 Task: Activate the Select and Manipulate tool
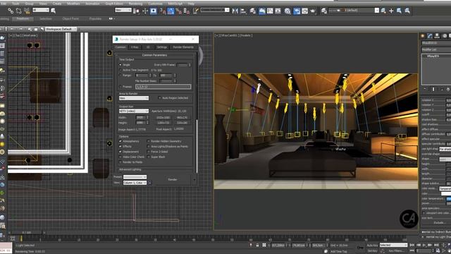(145, 11)
